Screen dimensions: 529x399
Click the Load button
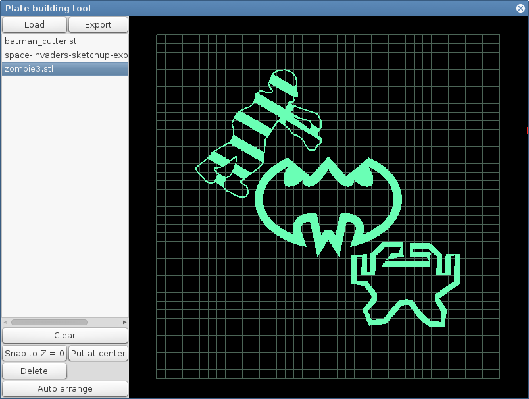34,24
